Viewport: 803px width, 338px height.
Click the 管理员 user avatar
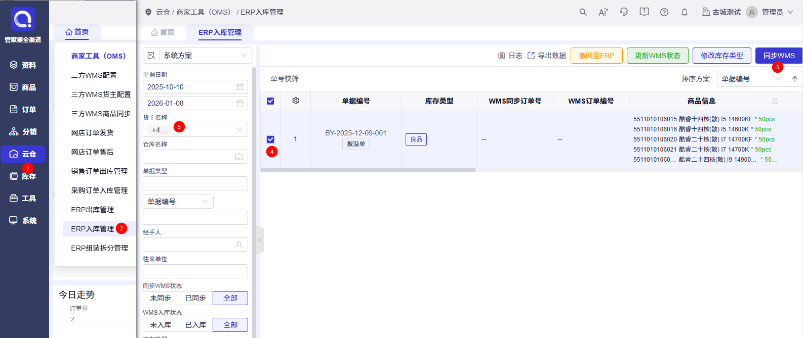(752, 12)
